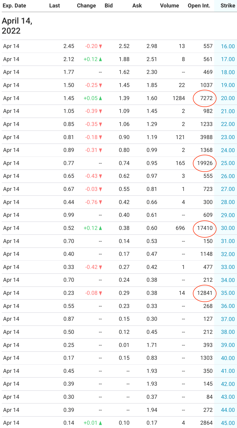Image resolution: width=237 pixels, height=428 pixels.
Task: Open the 17.00 strike link
Action: (x=228, y=59)
